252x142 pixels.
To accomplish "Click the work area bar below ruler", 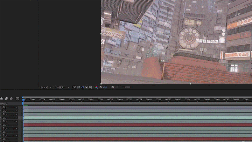I will (x=138, y=103).
